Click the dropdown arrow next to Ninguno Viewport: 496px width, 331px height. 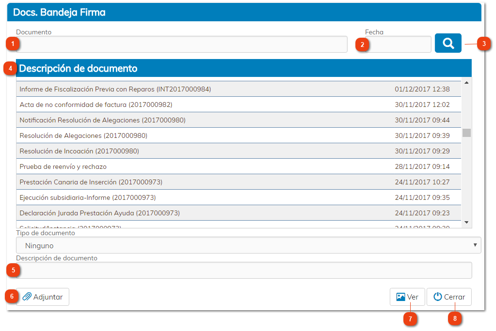475,245
